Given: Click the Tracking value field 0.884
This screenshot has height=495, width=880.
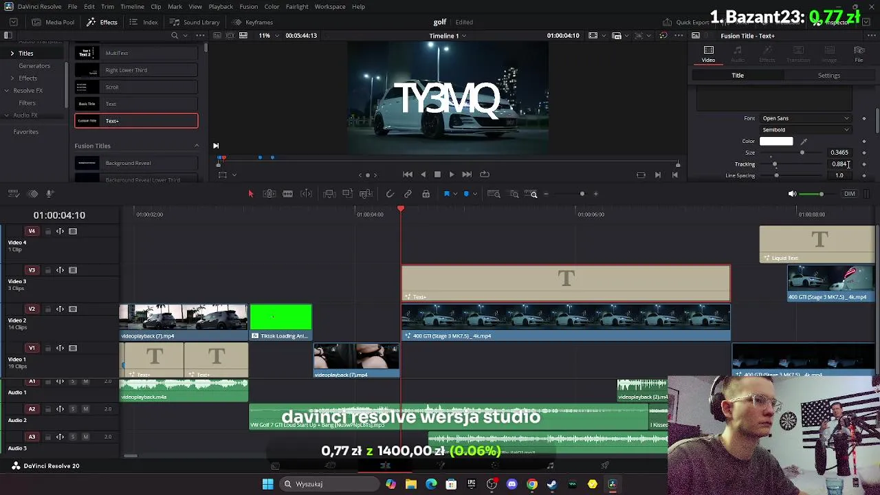Looking at the screenshot, I should pyautogui.click(x=839, y=164).
